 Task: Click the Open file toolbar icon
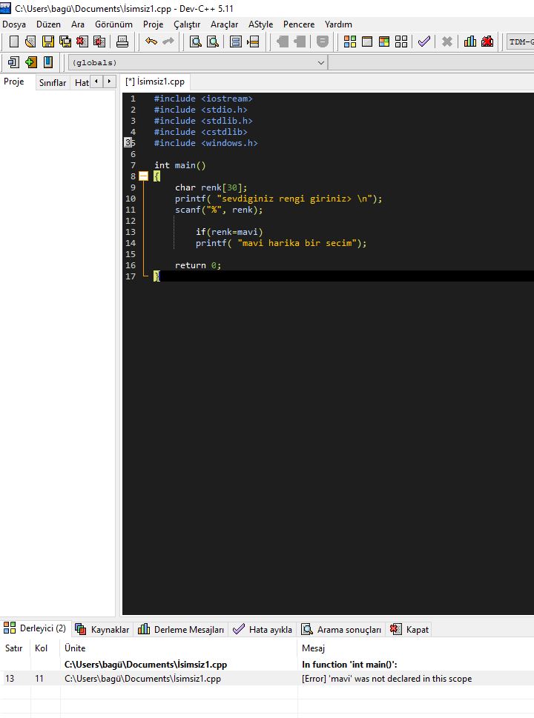(30, 41)
